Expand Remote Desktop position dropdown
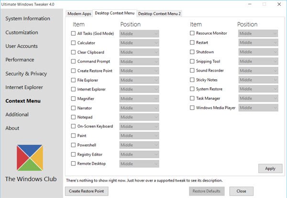The width and height of the screenshot is (287, 198). (x=139, y=164)
